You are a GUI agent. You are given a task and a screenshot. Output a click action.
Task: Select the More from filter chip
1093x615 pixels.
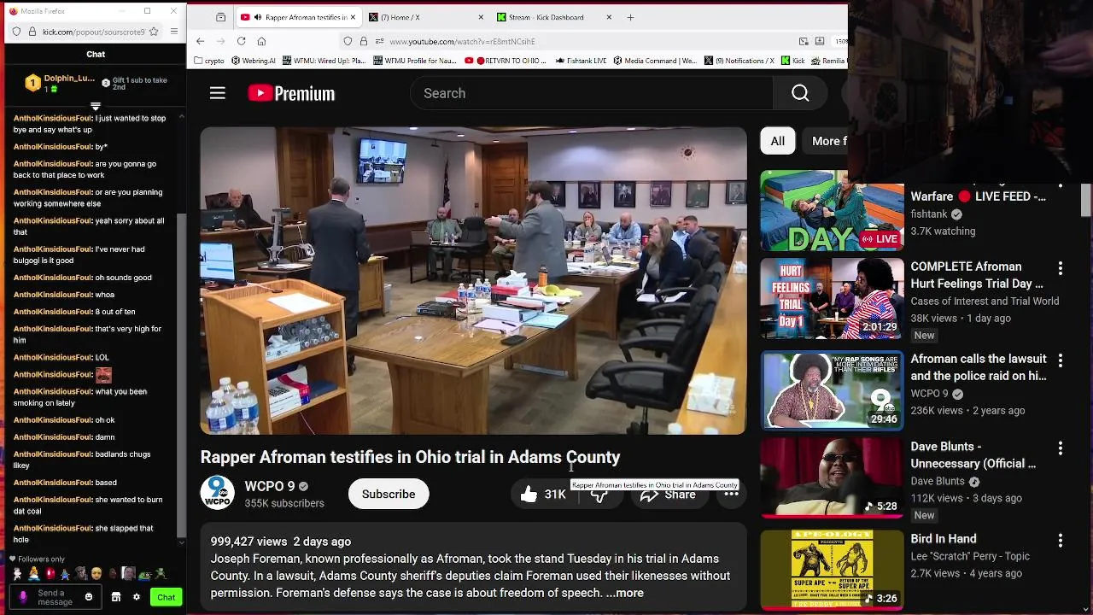click(x=827, y=141)
